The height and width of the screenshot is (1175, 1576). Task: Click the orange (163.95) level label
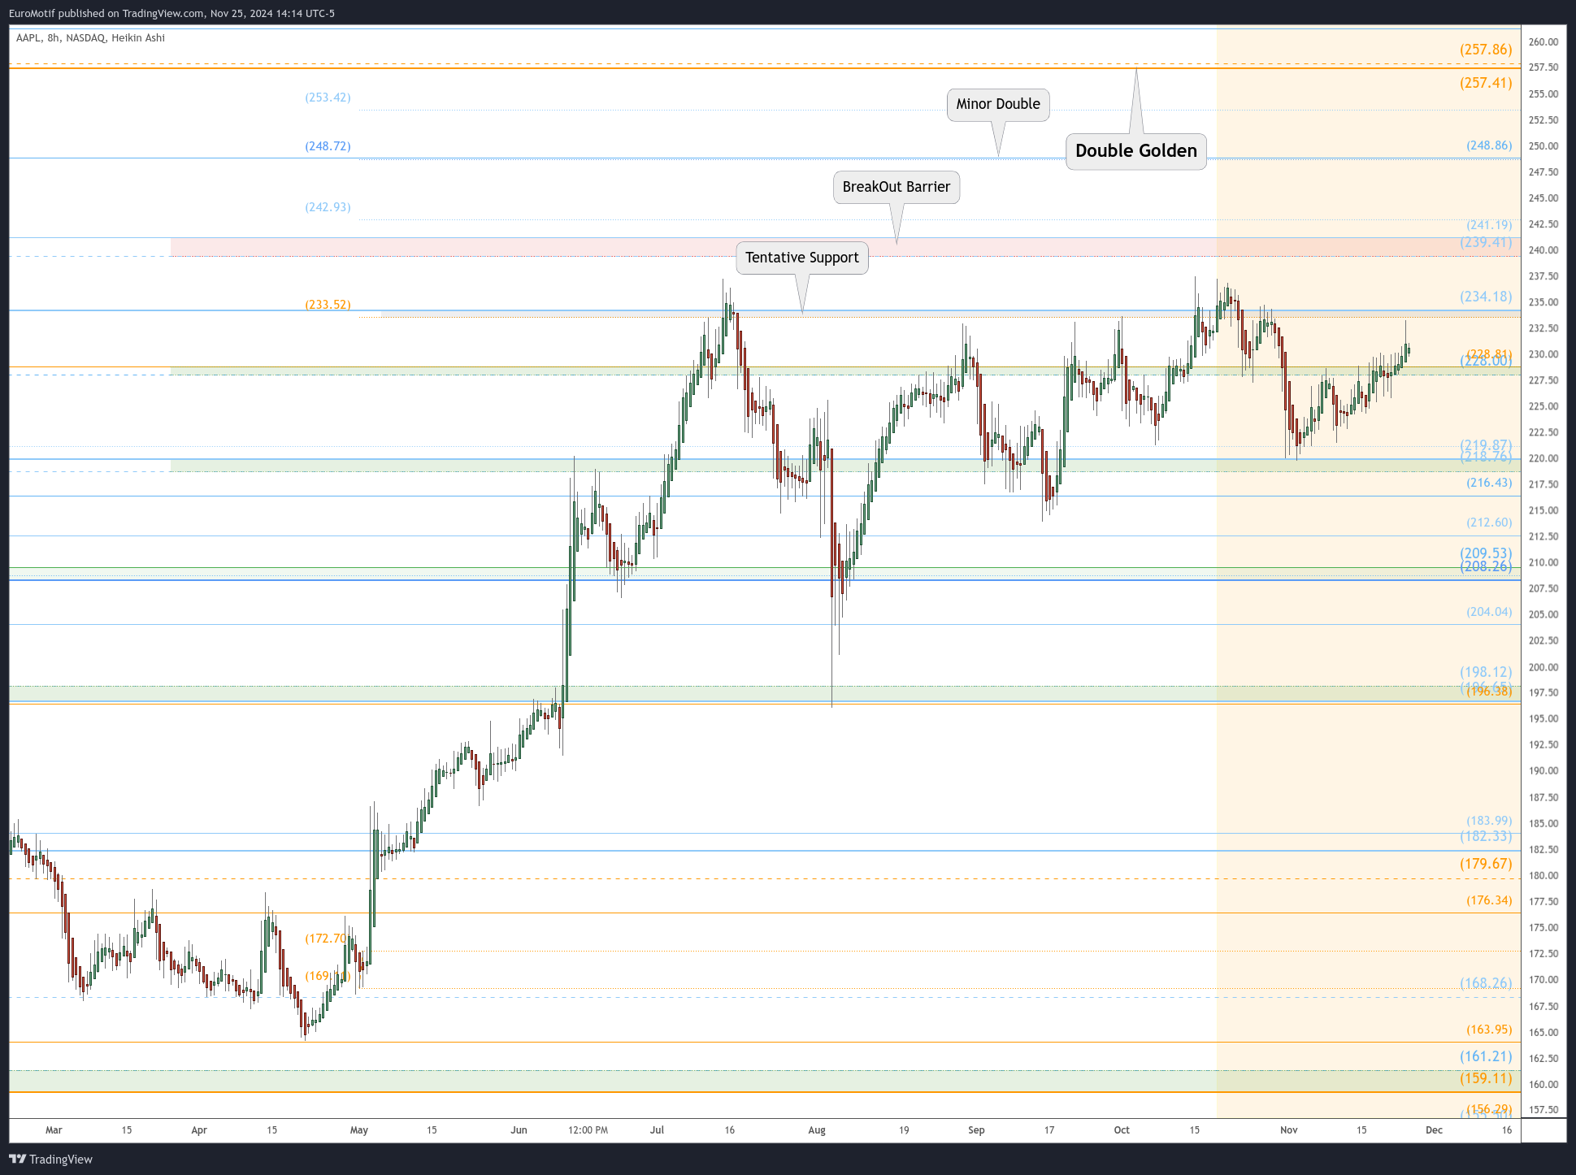[x=1489, y=1030]
